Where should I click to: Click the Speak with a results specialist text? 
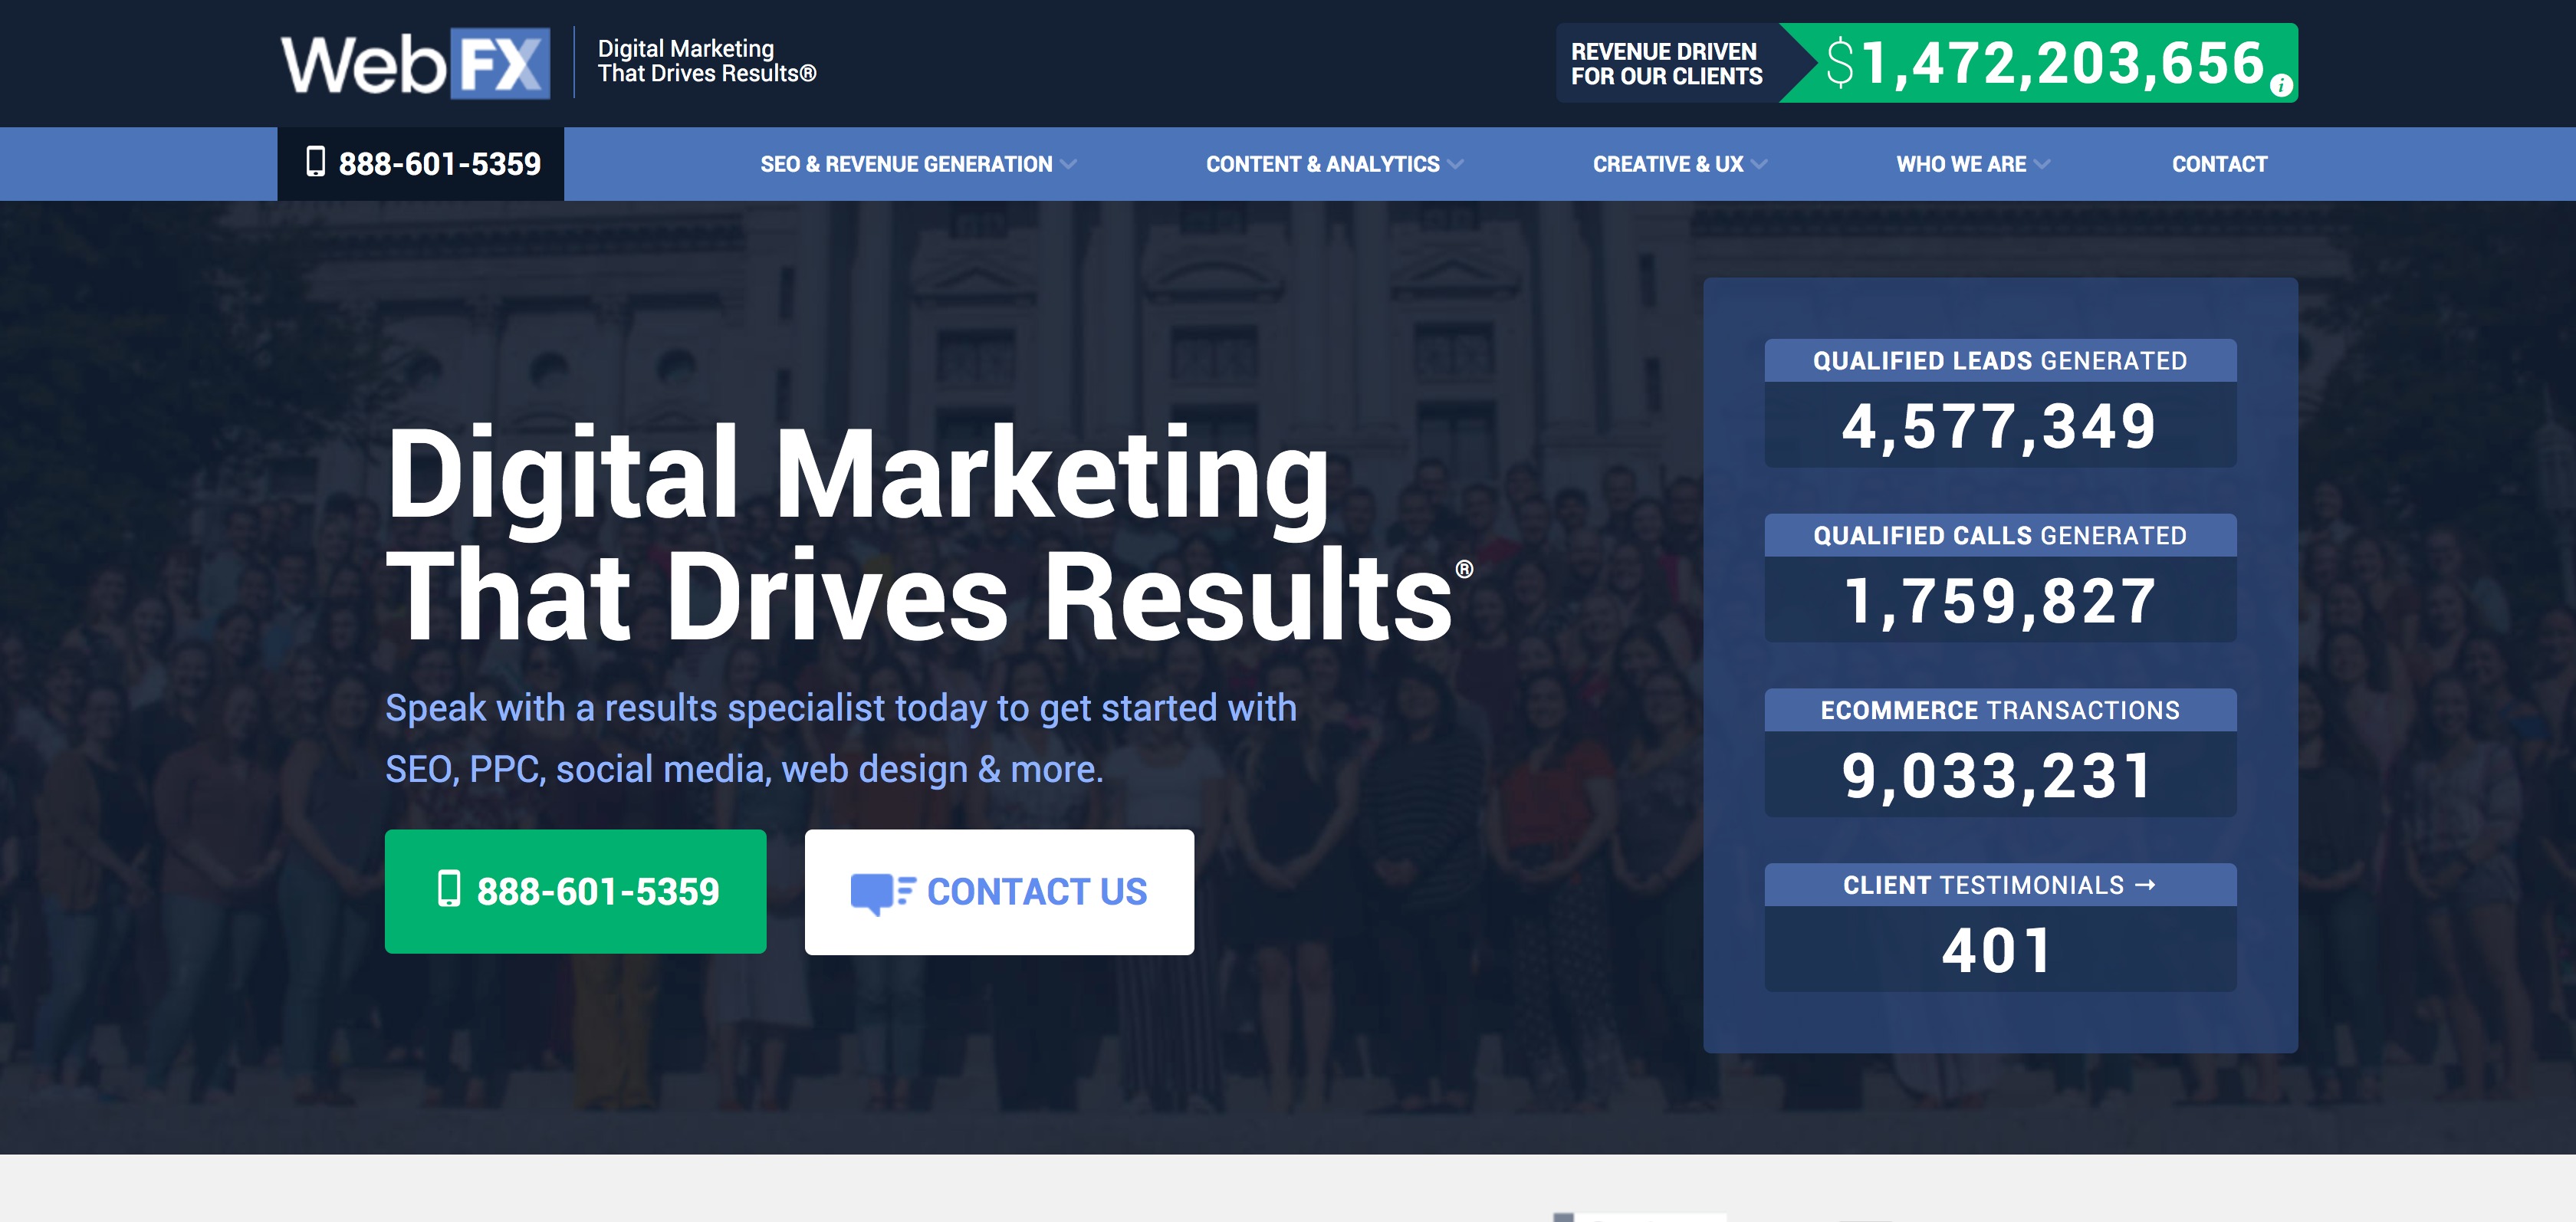841,738
